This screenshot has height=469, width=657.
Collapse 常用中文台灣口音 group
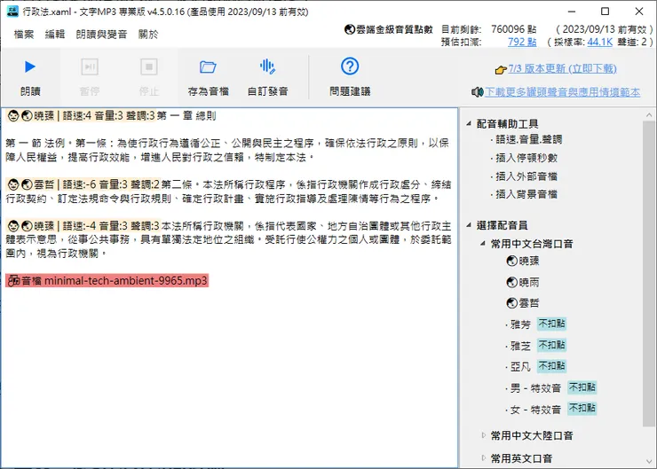(x=483, y=244)
